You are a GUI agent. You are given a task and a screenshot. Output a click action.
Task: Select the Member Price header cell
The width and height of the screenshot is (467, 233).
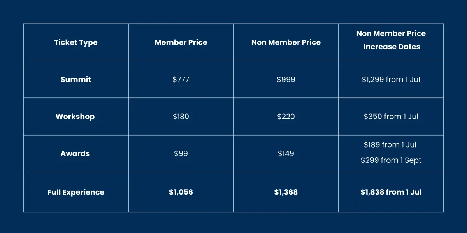[x=181, y=42]
